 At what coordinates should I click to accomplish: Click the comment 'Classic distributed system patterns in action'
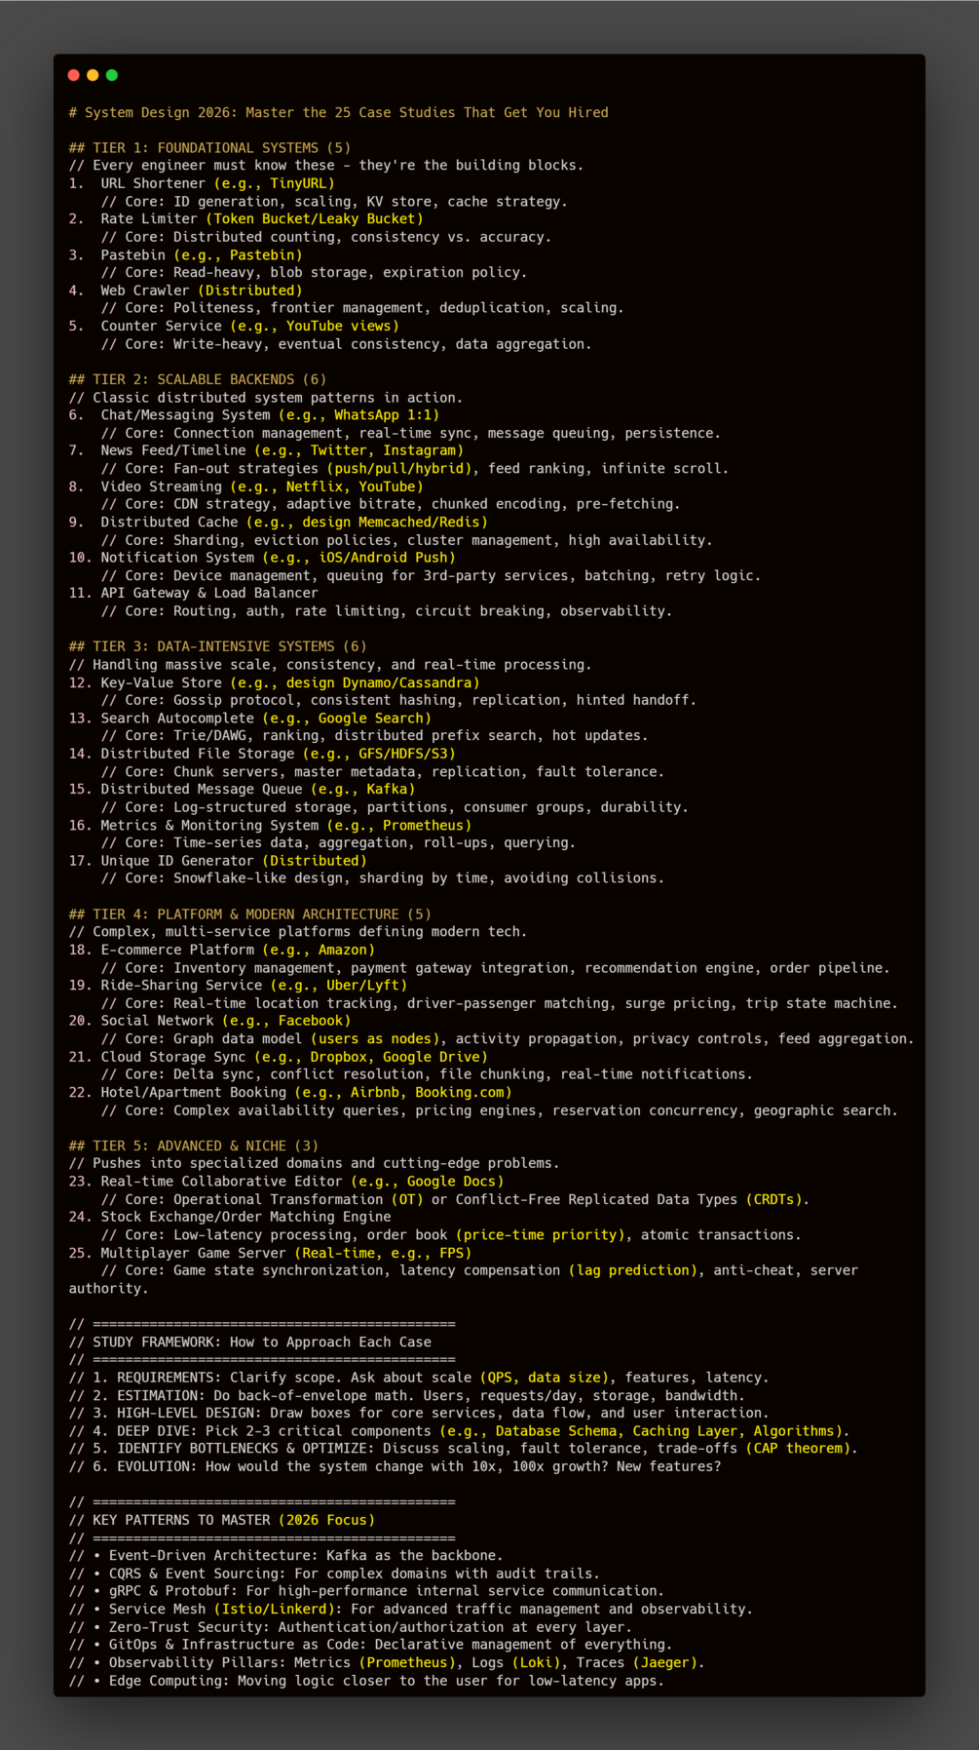click(266, 398)
